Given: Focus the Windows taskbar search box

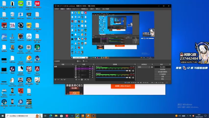Looking at the screenshot, I should pos(24,116).
